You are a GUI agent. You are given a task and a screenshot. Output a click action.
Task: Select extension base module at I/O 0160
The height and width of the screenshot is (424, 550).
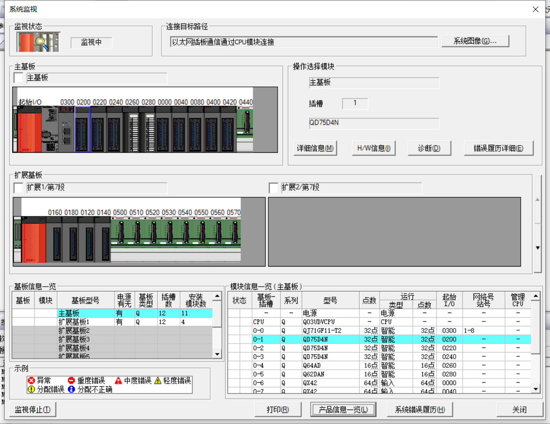pyautogui.click(x=54, y=239)
